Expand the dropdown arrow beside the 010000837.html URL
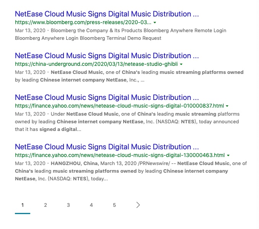This screenshot has height=229, width=259. [x=227, y=106]
